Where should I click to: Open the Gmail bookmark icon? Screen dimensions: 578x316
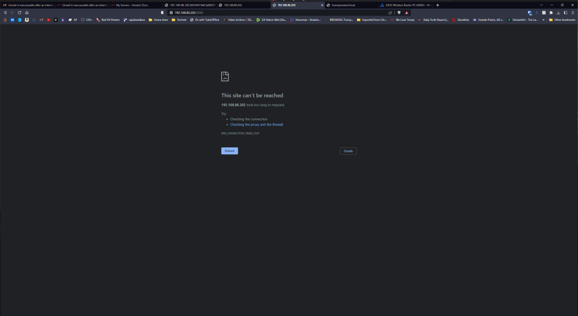[41, 20]
